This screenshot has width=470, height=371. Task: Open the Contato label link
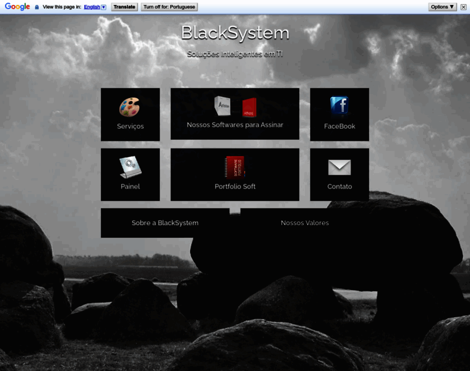click(340, 186)
